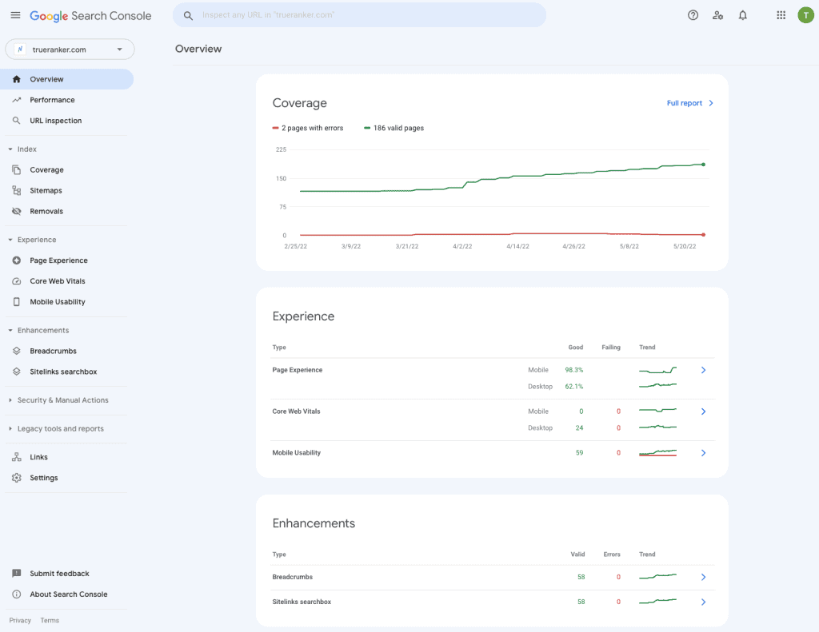
Task: Open users and permissions icon
Action: pos(717,15)
